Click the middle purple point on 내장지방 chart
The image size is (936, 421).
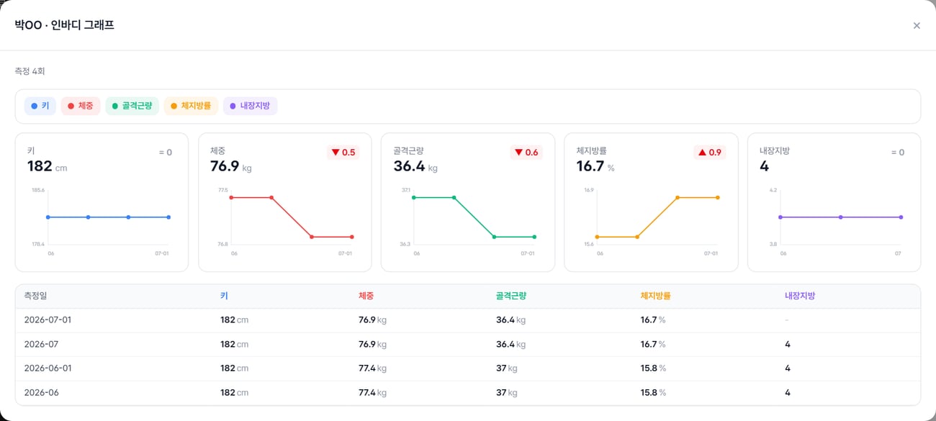(x=841, y=217)
